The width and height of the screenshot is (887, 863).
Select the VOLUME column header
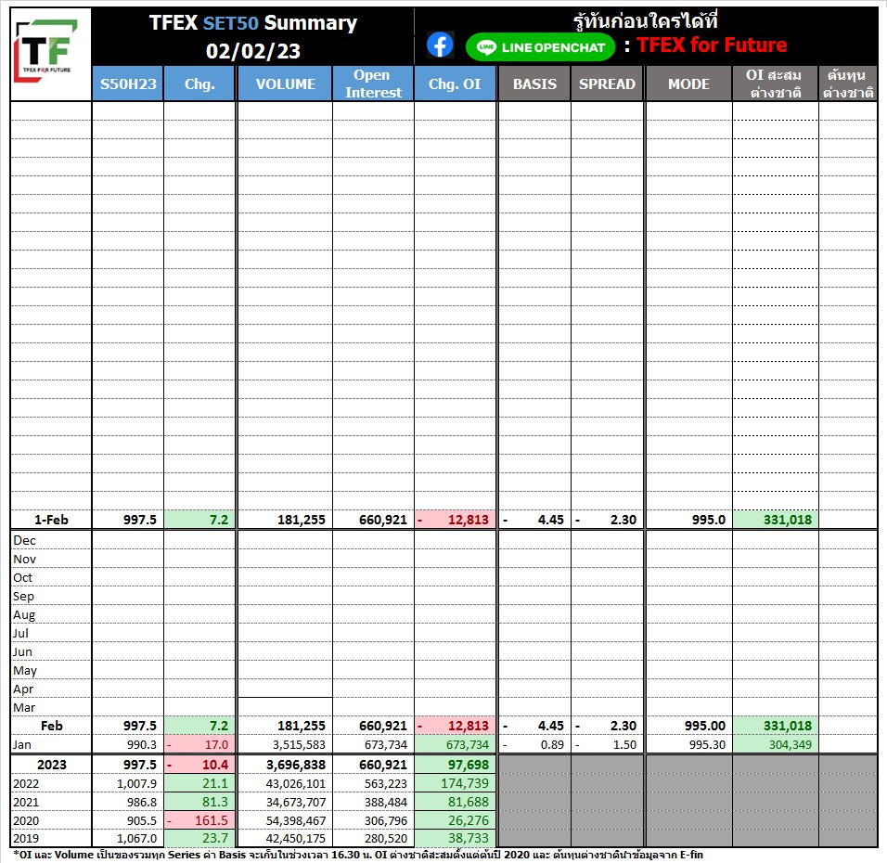[285, 84]
